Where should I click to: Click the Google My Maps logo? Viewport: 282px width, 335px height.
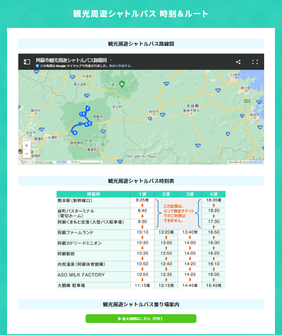(x=140, y=156)
